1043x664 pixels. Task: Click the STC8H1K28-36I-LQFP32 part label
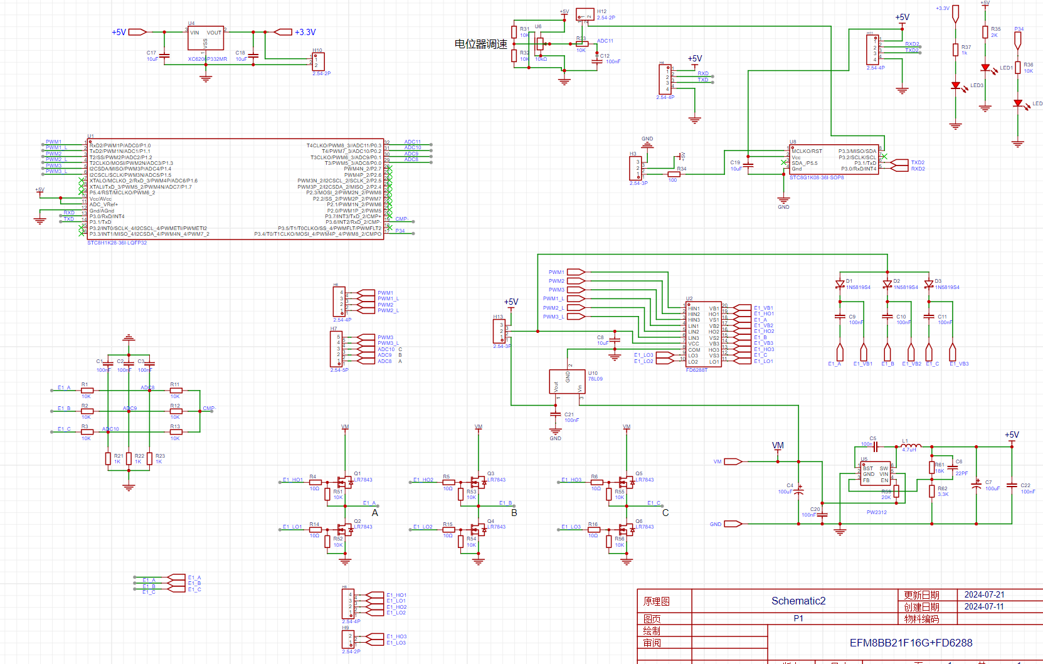point(117,243)
